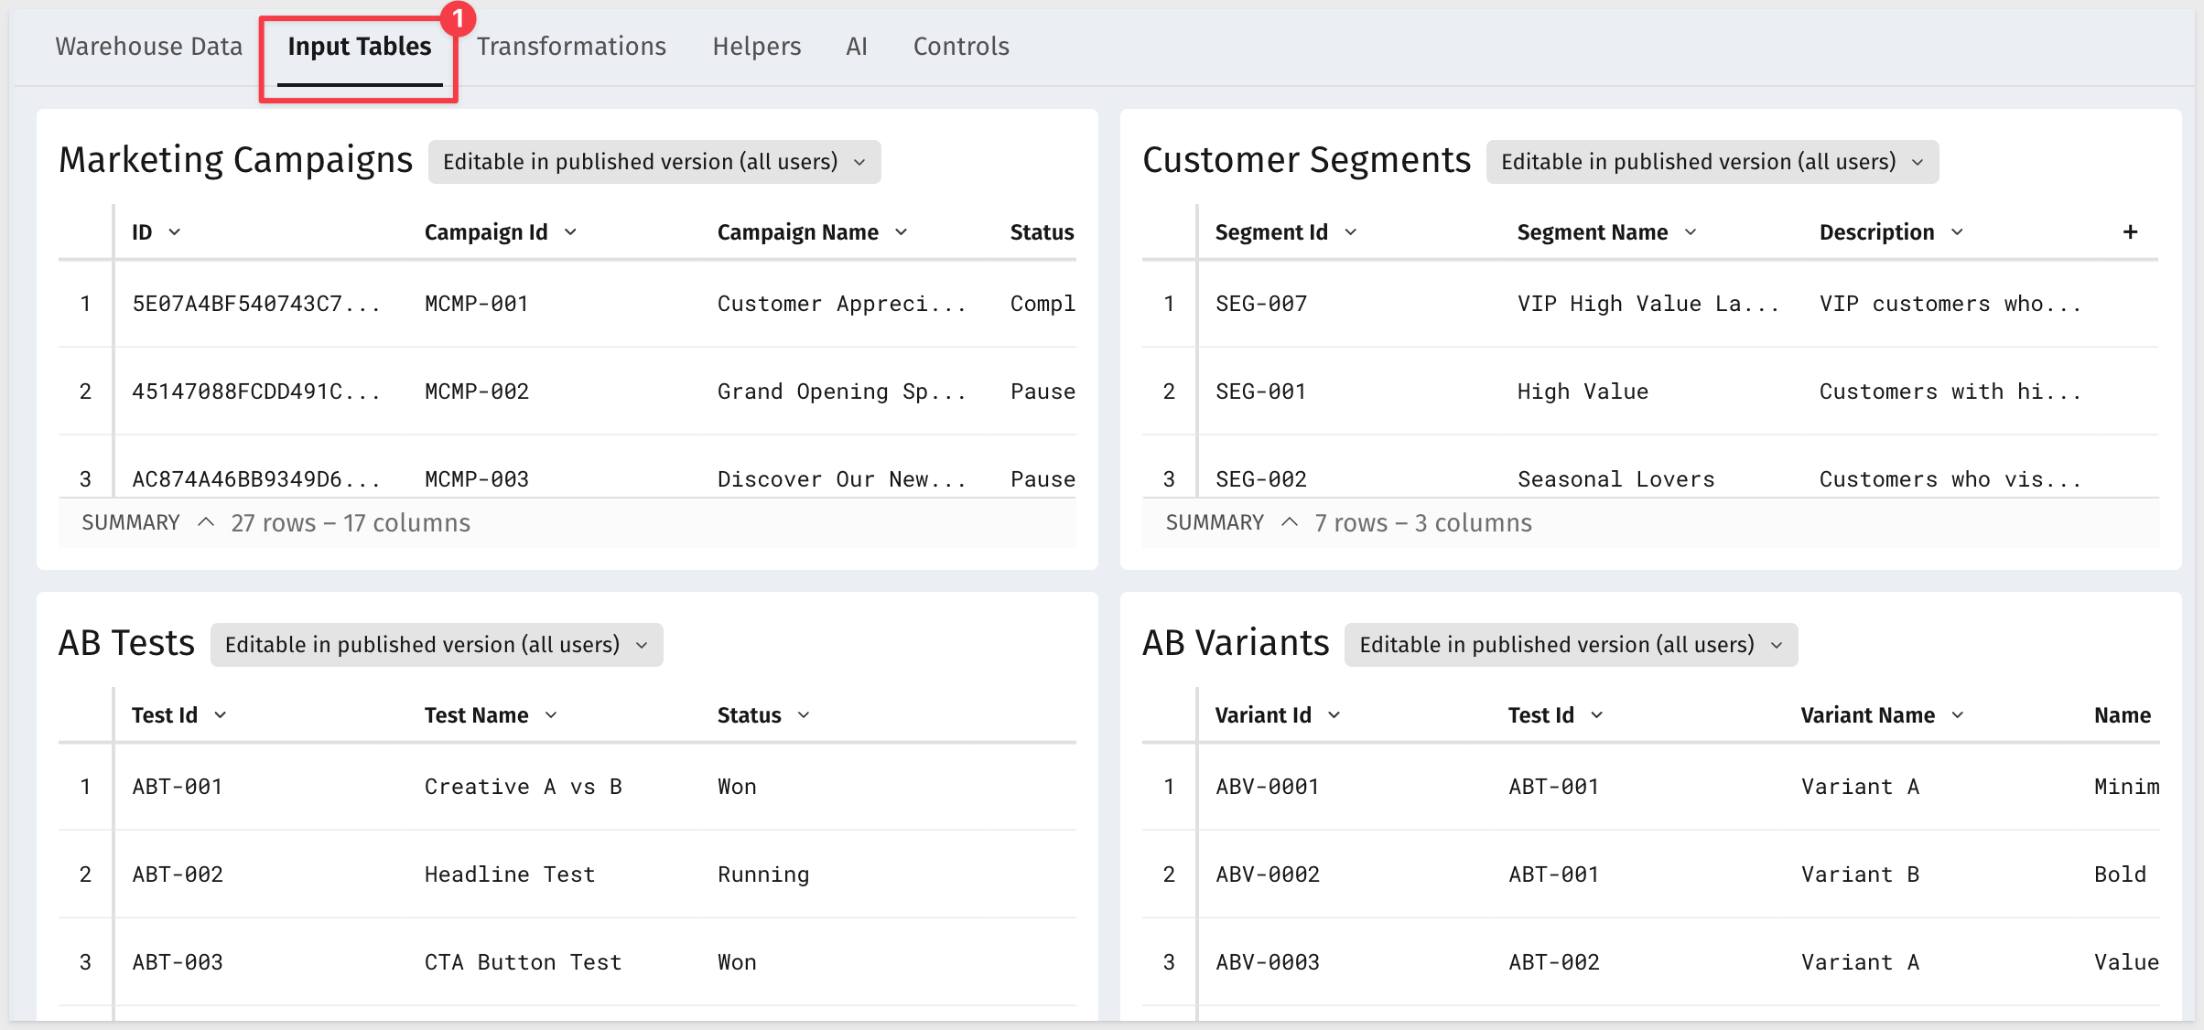Collapse the Customer Segments summary bar
The width and height of the screenshot is (2204, 1030).
[1290, 522]
